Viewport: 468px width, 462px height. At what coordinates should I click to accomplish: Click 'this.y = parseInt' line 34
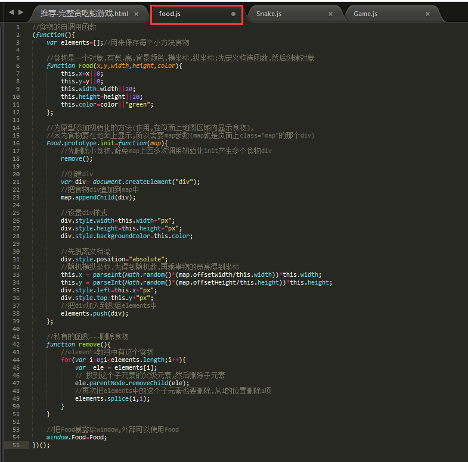point(196,283)
